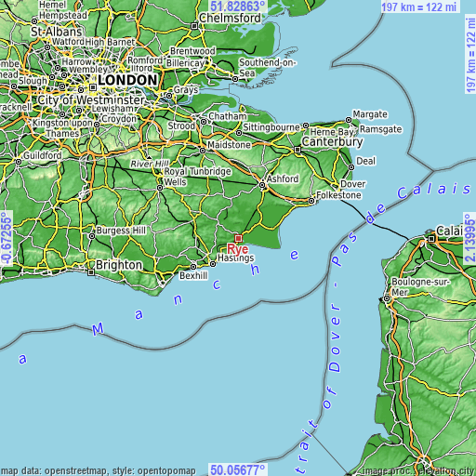Click the Canterbury city marker
476x476 pixels.
(x=297, y=150)
